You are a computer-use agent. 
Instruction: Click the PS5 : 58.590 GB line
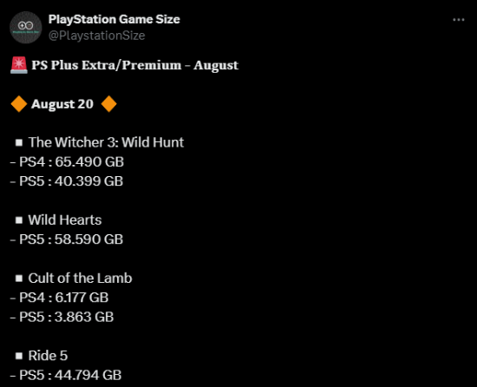pyautogui.click(x=67, y=239)
